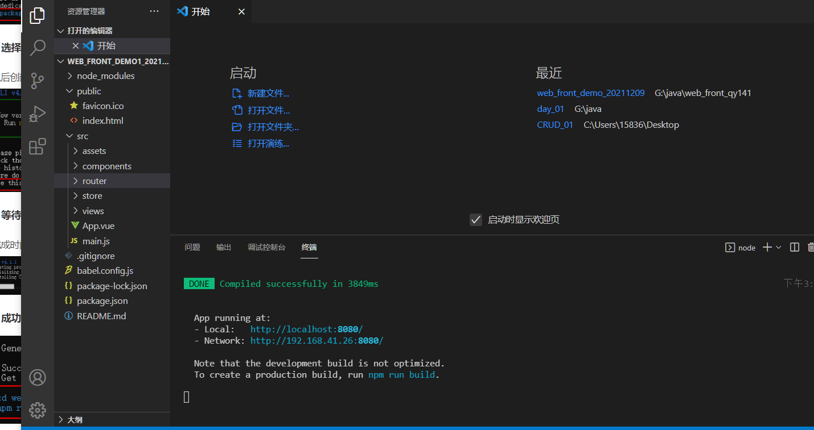Expand the views folder
Image resolution: width=814 pixels, height=430 pixels.
click(x=75, y=211)
